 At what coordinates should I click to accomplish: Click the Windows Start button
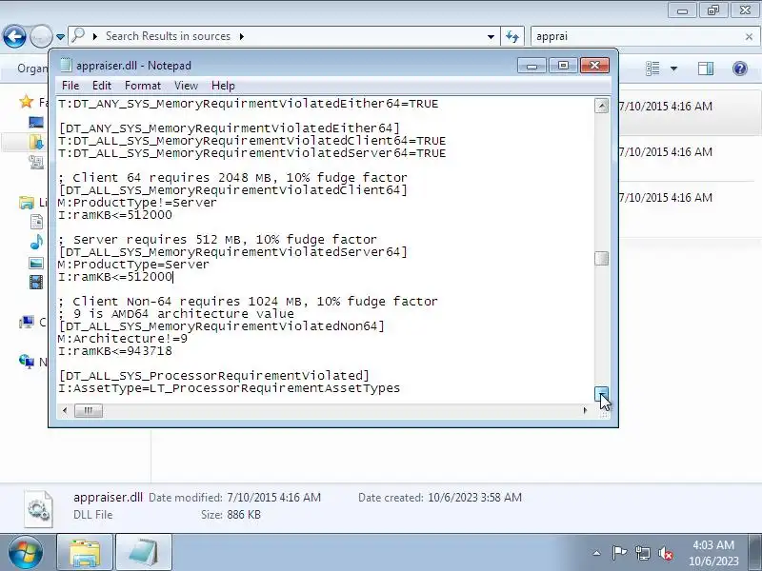coord(25,553)
